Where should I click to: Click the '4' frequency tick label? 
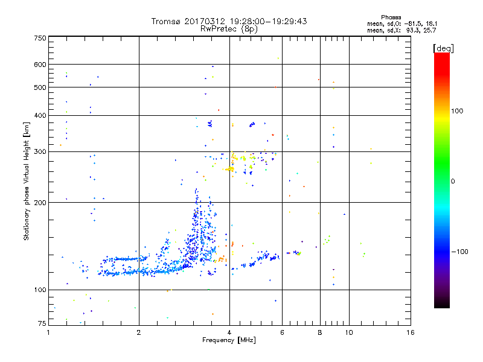tap(229, 332)
